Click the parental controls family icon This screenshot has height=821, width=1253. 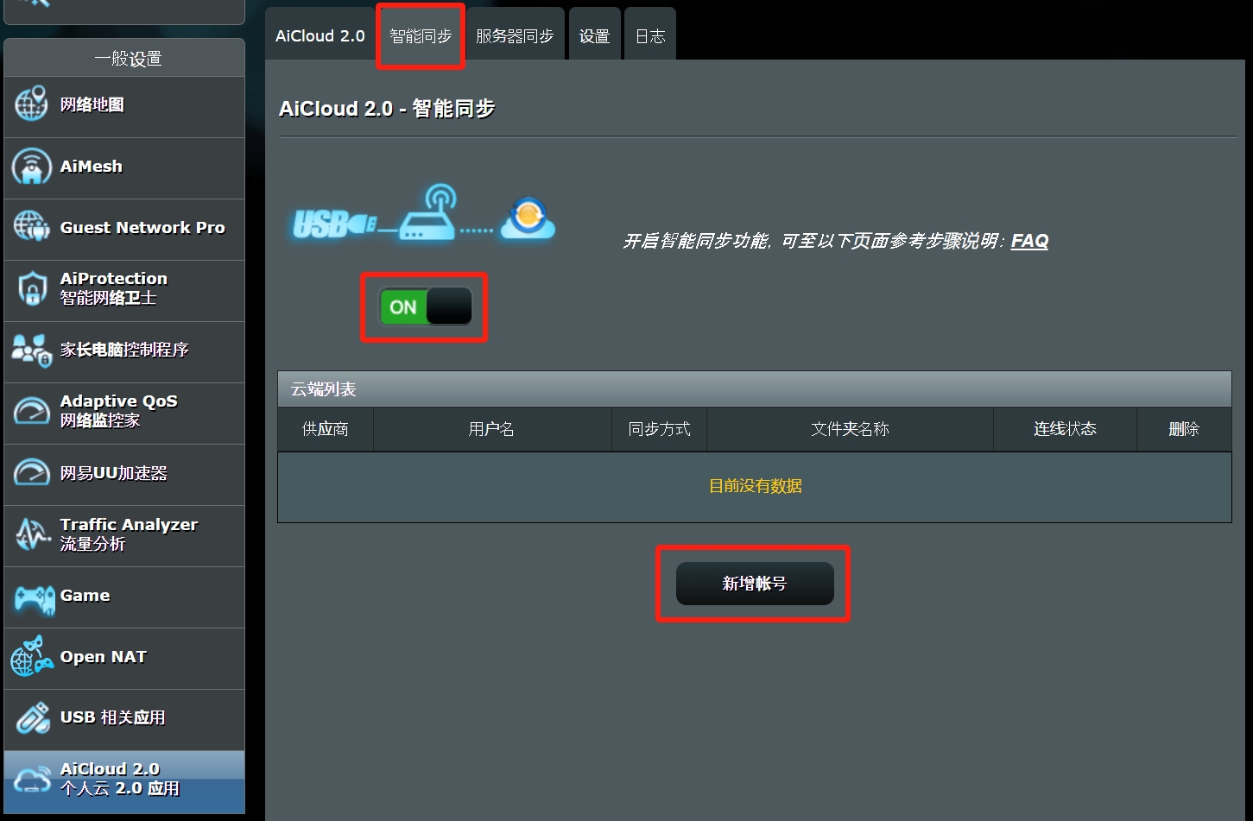[x=32, y=350]
